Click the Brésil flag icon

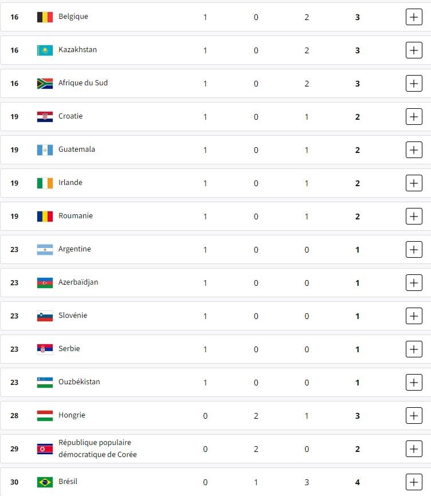45,482
